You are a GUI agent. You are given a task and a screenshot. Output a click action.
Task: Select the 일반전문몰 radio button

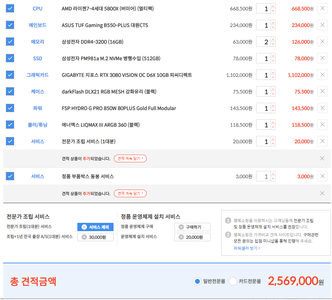197,281
